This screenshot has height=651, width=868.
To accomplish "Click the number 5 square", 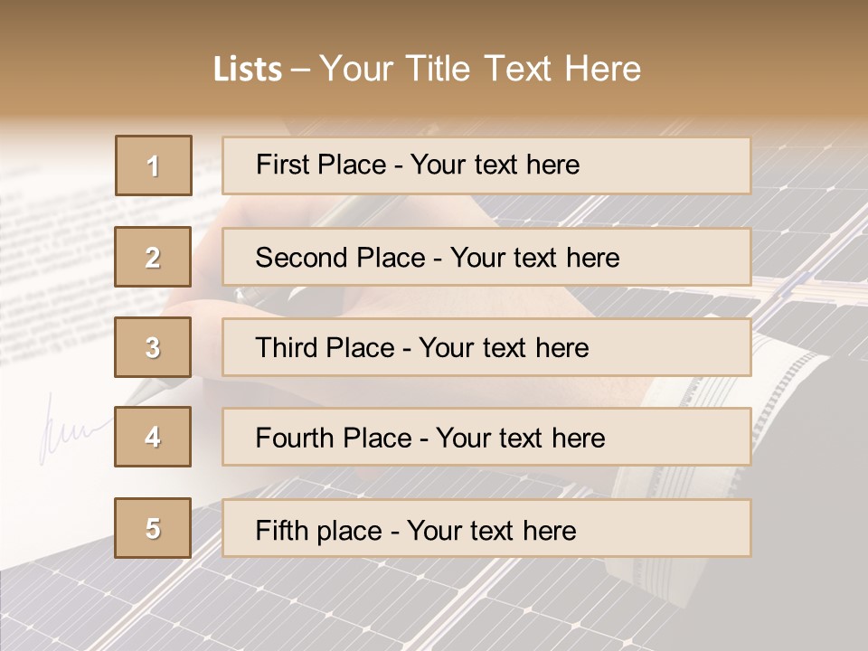I will coord(153,528).
